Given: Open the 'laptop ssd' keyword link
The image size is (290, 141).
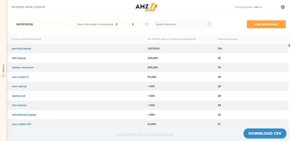Looking at the screenshot, I should click(18, 96).
